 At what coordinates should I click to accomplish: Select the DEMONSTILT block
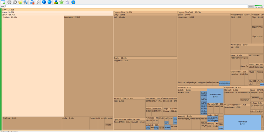click(x=154, y=103)
